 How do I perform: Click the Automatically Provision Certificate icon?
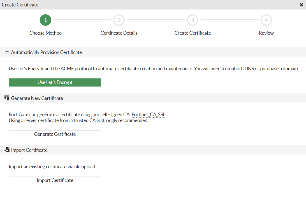7,52
